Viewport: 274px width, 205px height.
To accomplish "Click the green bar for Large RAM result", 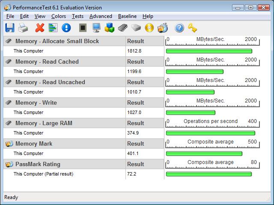I will click(211, 133).
